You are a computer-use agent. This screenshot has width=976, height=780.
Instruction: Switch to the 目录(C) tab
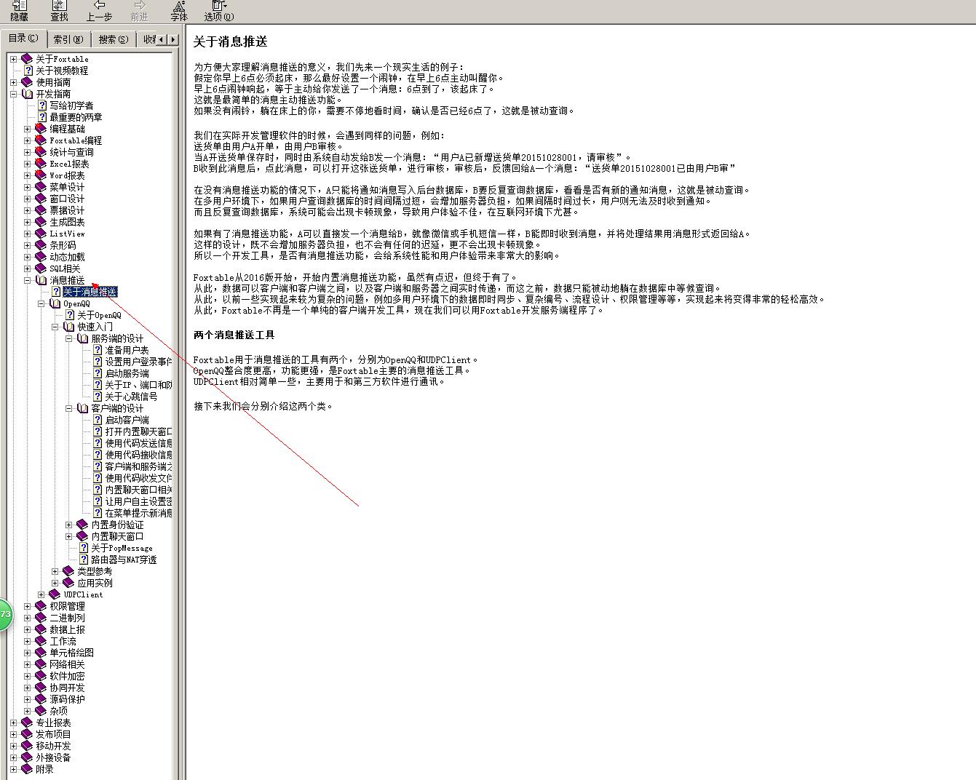coord(23,38)
